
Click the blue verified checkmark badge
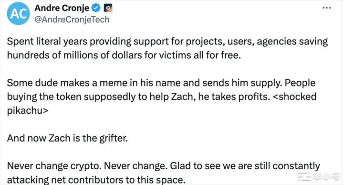pyautogui.click(x=96, y=8)
